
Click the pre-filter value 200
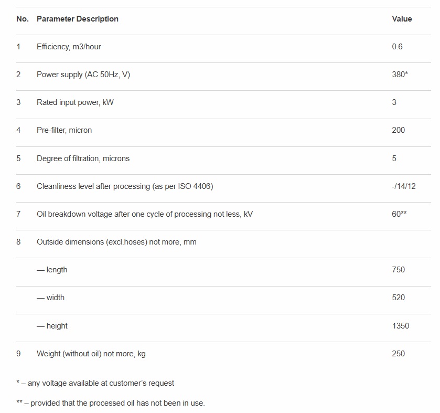pos(398,130)
